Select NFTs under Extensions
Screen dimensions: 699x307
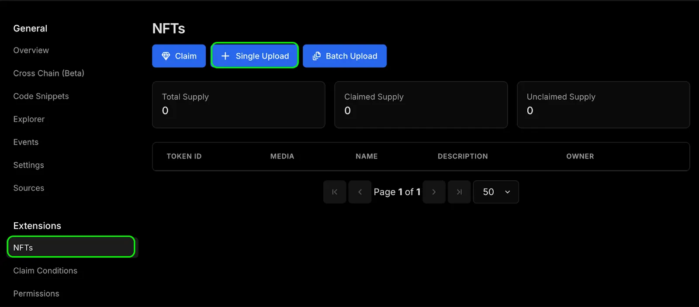click(23, 248)
